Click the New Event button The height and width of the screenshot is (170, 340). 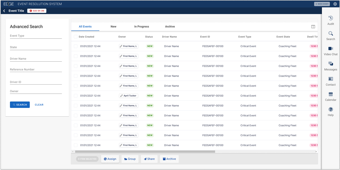[x=322, y=4]
